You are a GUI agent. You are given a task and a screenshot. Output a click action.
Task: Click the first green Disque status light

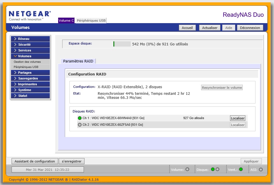point(213,169)
